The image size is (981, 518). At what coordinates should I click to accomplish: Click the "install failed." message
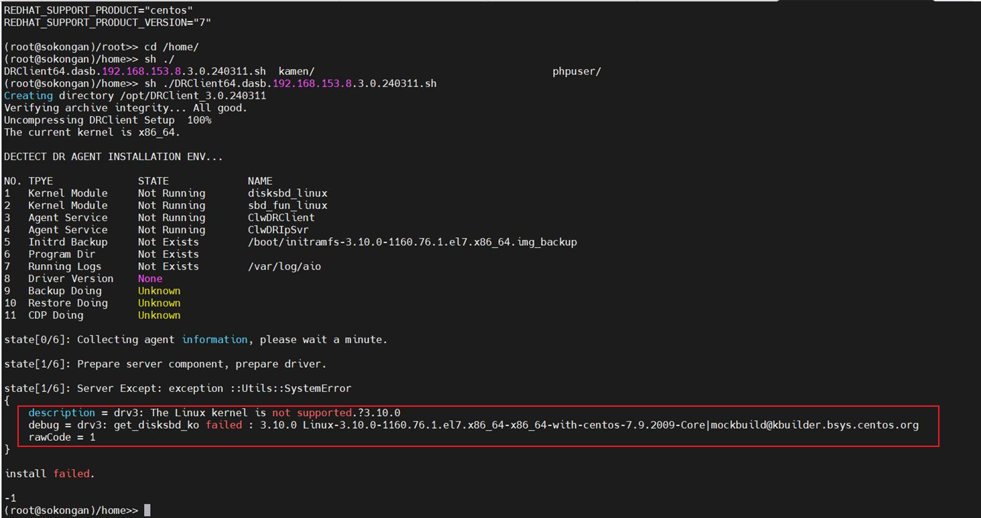[x=50, y=474]
